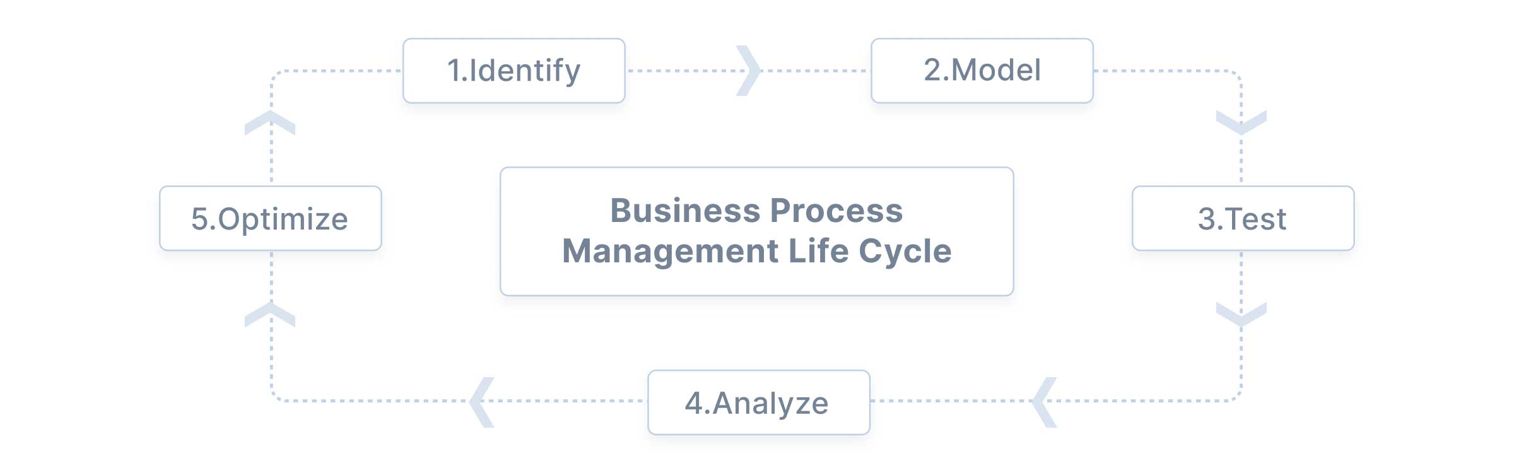Select the 4.Analyze step box
Screen dimensions: 1514x473
click(x=758, y=402)
